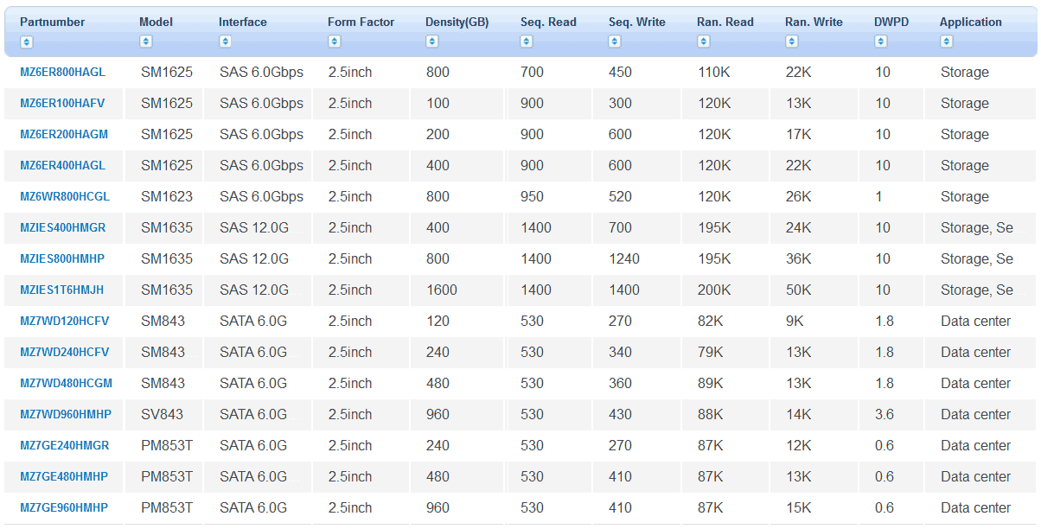
Task: Click the SM1623 model cell
Action: coord(166,197)
